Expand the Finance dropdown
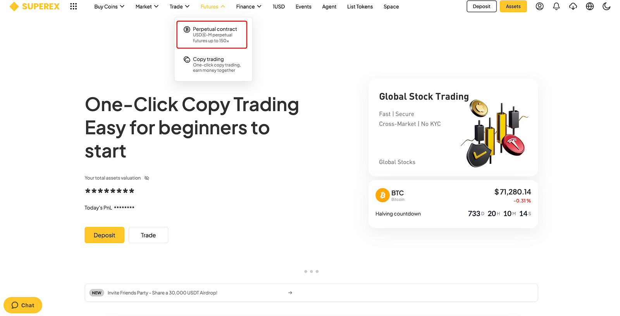The image size is (620, 316). 249,7
